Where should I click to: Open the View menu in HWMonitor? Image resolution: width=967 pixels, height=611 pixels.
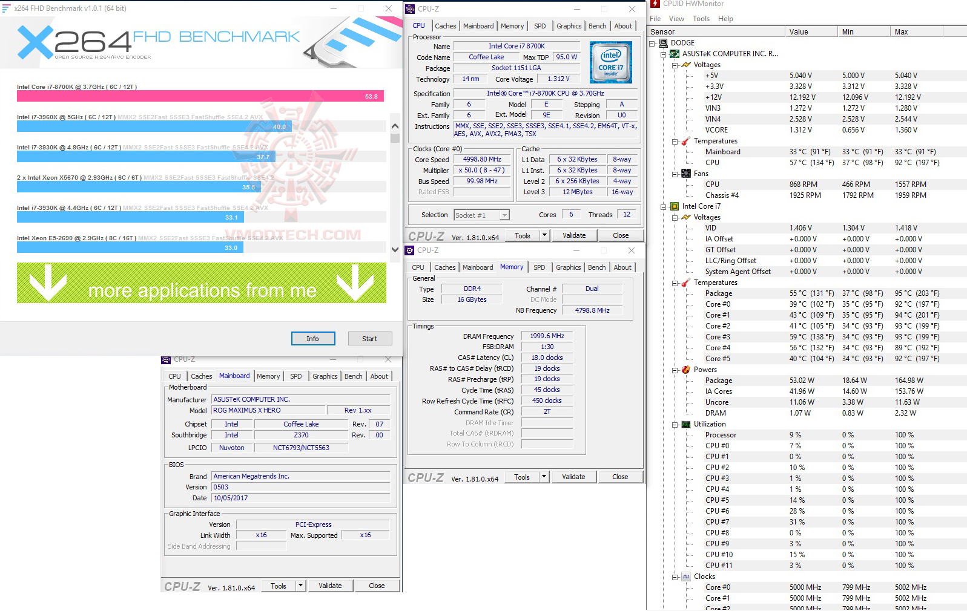(676, 19)
